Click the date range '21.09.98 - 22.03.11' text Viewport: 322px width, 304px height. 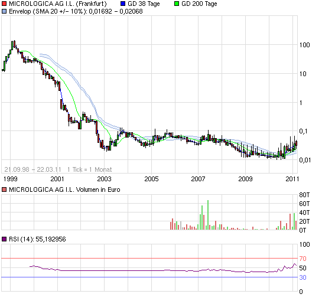coord(32,169)
